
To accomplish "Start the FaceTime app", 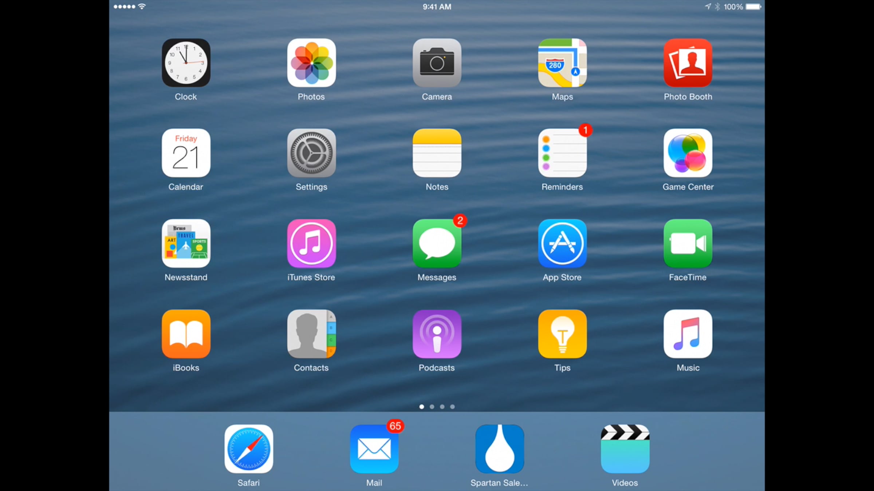I will click(688, 243).
